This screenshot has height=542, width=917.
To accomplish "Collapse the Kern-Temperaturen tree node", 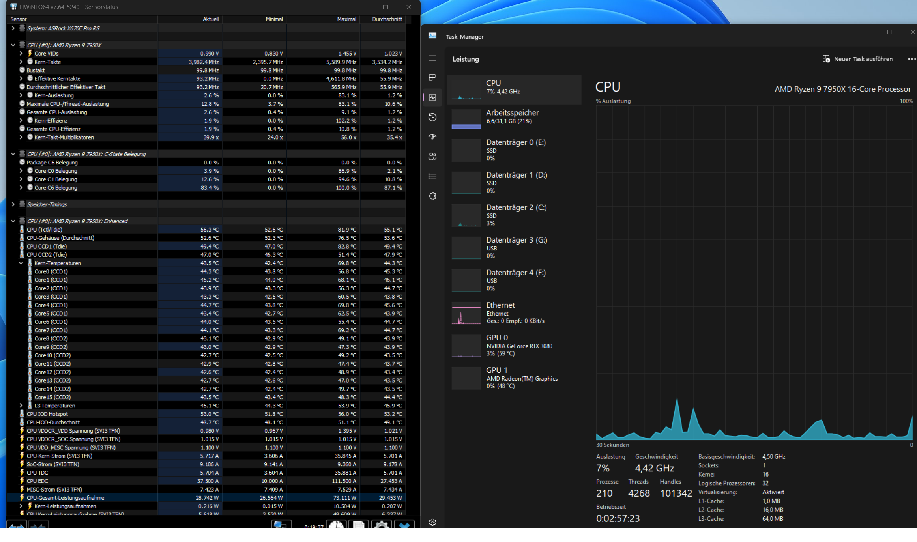I will point(21,263).
